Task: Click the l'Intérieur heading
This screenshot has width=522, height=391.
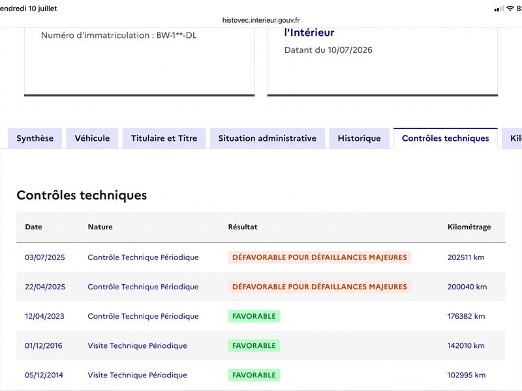Action: 309,33
